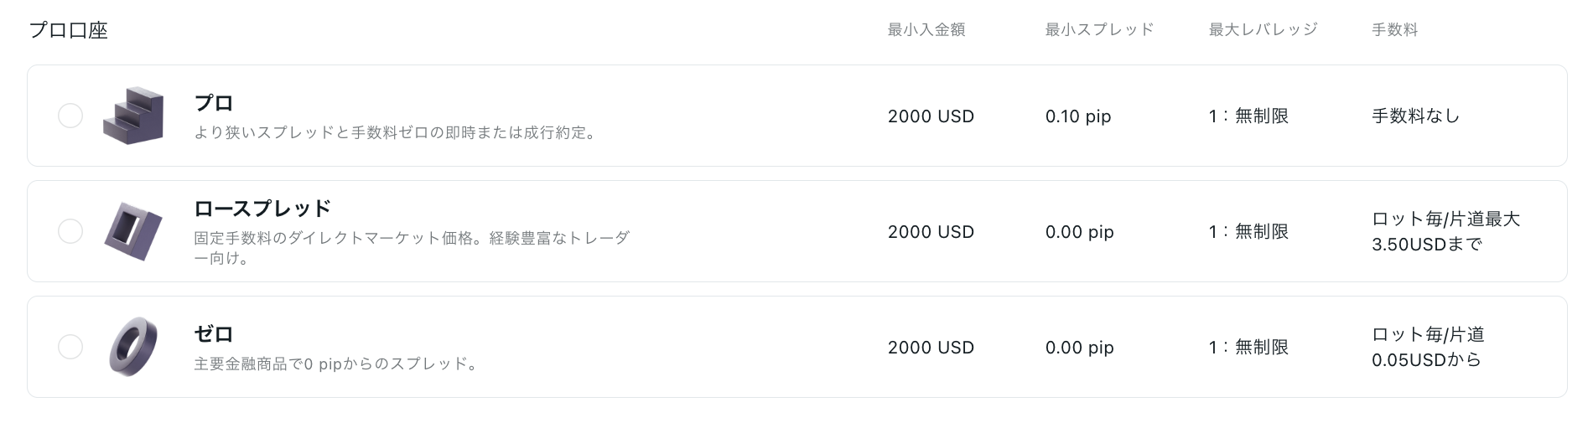
Task: Click 手数料なし in the プロ row
Action: point(1416,116)
